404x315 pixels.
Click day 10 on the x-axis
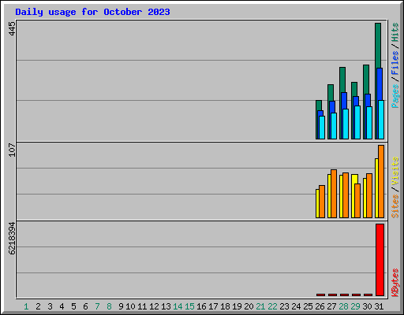pos(130,306)
